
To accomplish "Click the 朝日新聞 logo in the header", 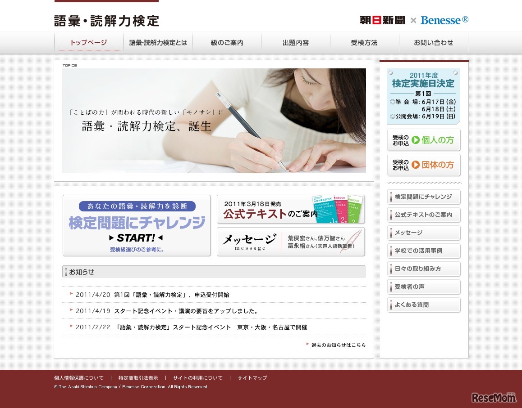I will point(383,20).
